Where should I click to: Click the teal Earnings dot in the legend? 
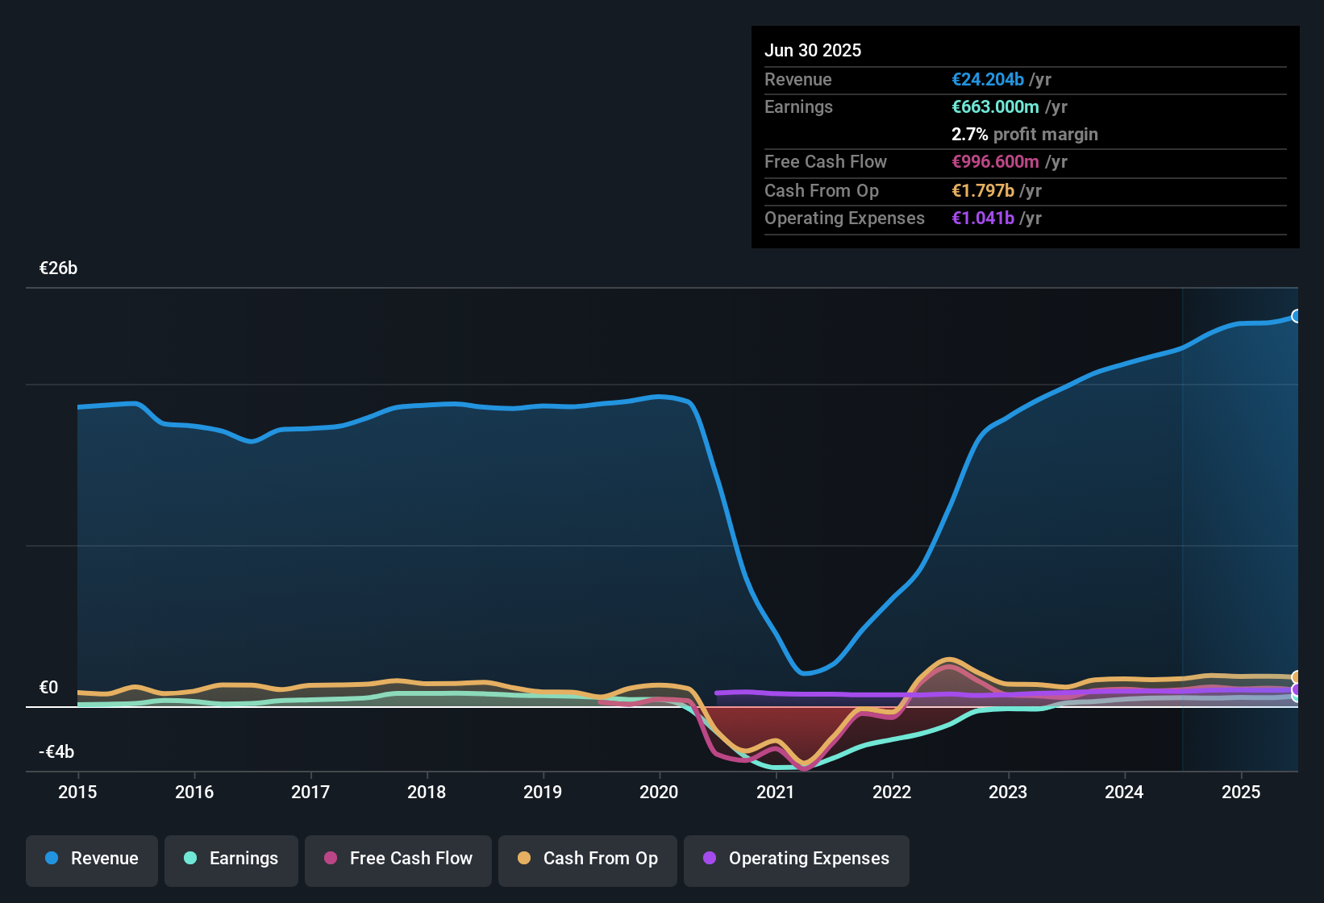(190, 859)
